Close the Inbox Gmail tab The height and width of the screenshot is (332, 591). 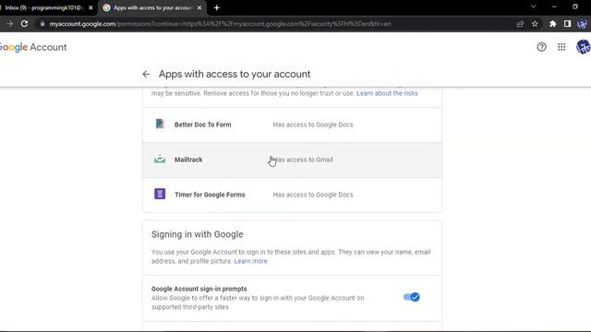pyautogui.click(x=90, y=7)
